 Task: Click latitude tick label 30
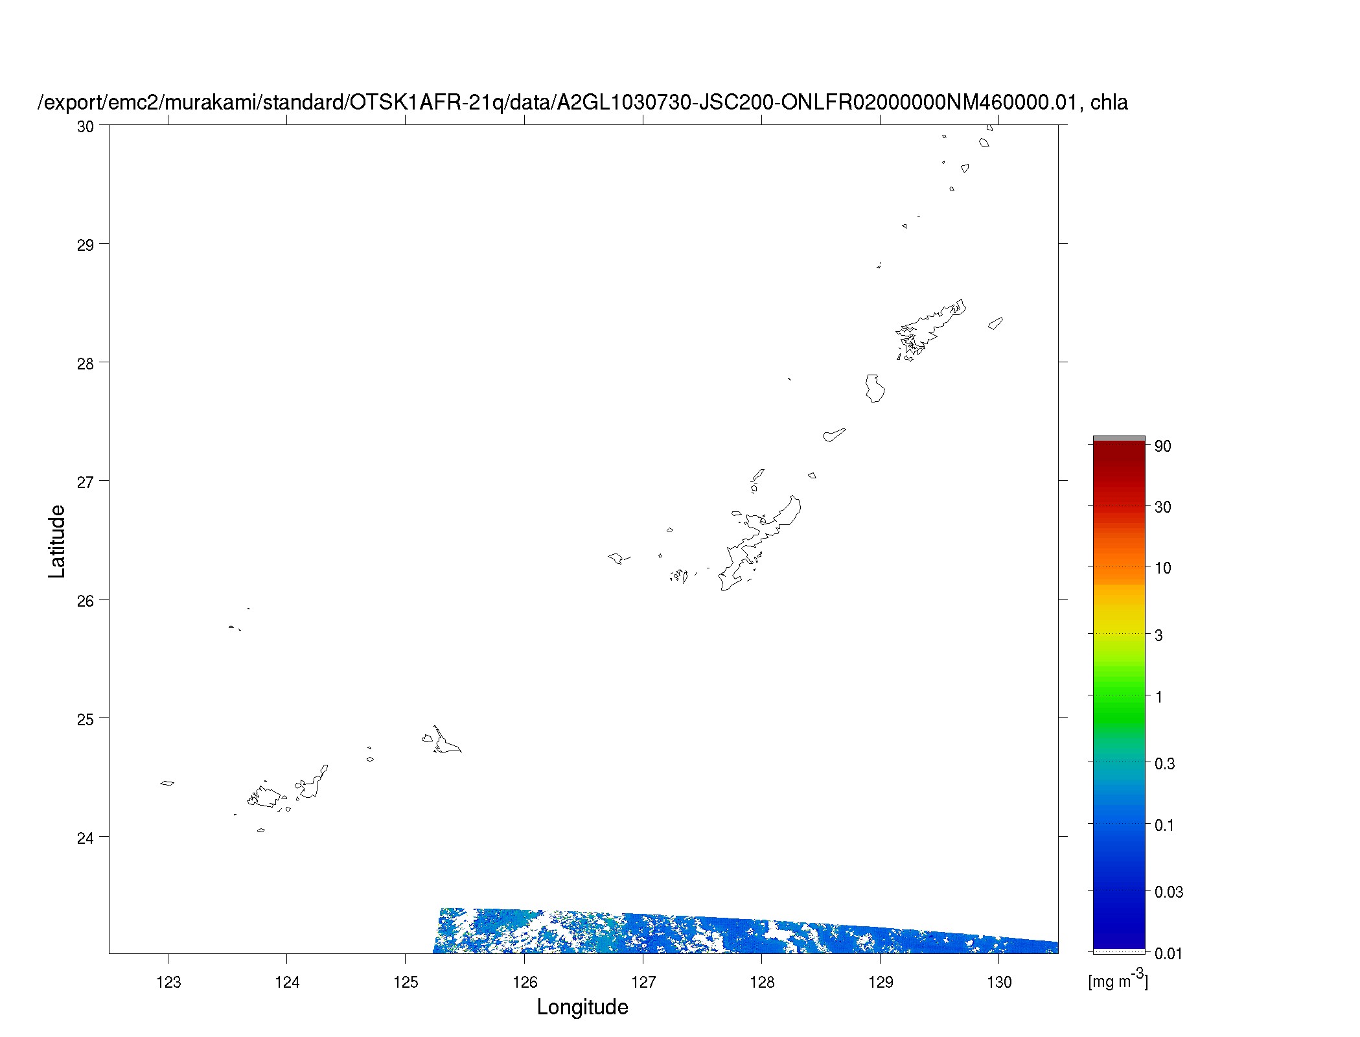click(x=85, y=126)
